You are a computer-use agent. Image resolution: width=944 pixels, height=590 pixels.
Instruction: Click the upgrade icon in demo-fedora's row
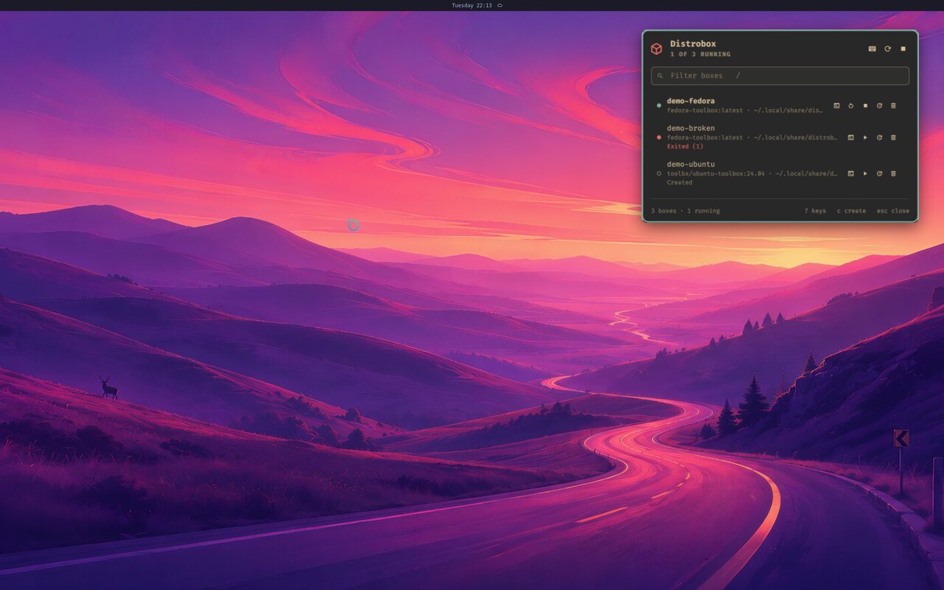[x=879, y=105]
